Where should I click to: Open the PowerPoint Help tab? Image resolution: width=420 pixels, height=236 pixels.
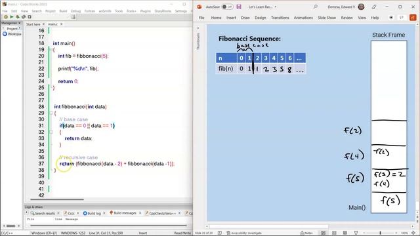pos(375,18)
